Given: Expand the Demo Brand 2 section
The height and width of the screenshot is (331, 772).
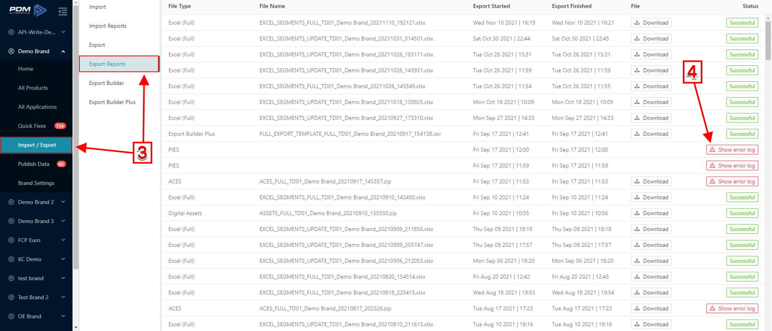Looking at the screenshot, I should [x=63, y=202].
